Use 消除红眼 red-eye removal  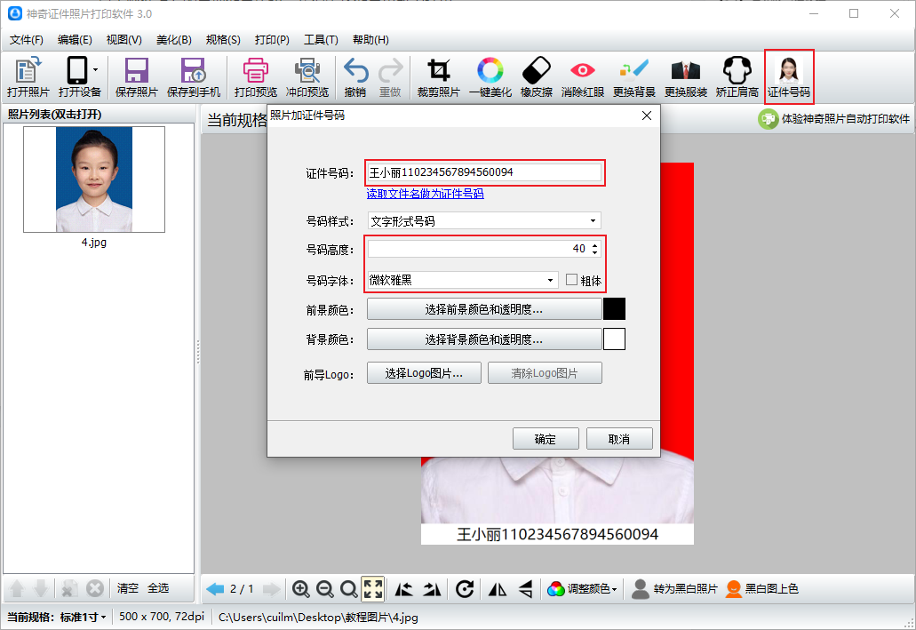click(583, 76)
